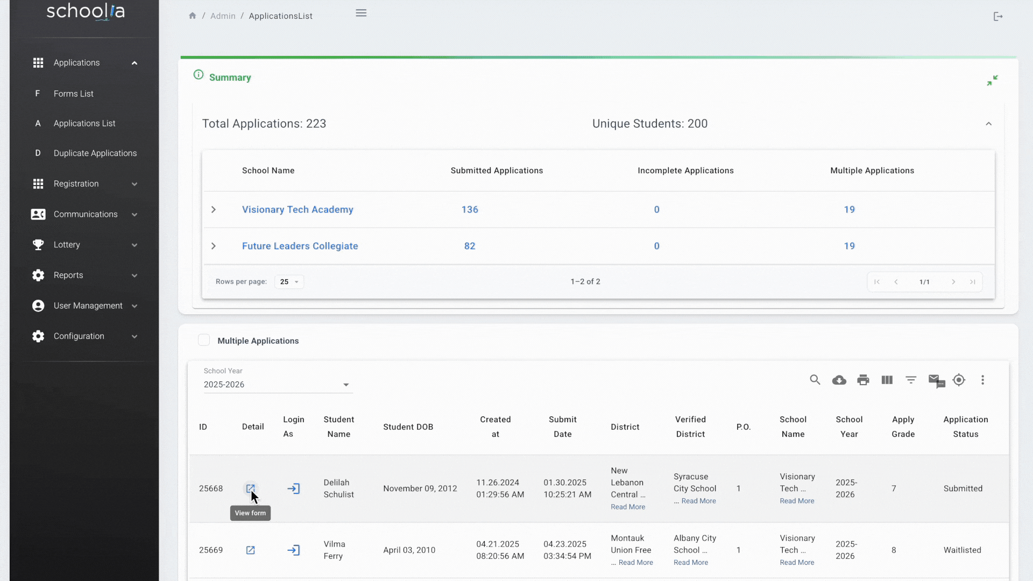Click the print icon in table toolbar
This screenshot has height=581, width=1033.
(863, 380)
